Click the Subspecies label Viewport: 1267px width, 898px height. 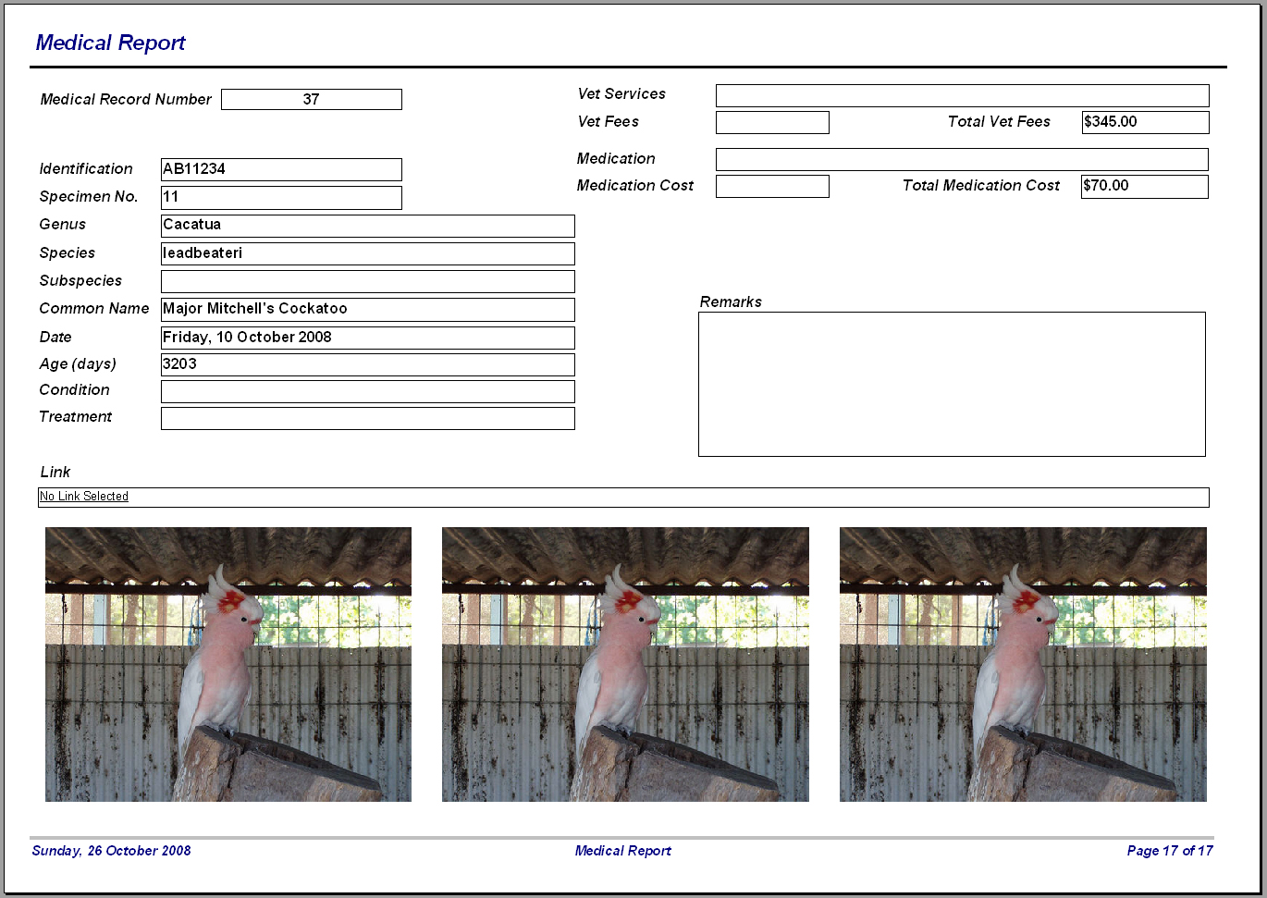pos(80,280)
